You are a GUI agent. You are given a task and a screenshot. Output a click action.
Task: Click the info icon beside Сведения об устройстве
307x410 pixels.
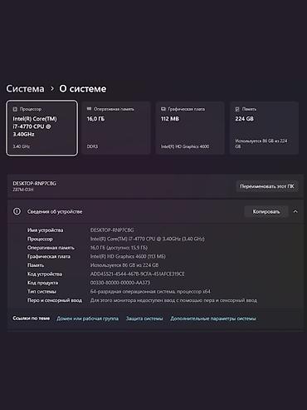click(17, 211)
